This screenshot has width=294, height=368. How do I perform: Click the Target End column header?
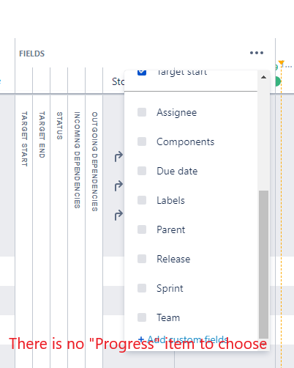click(x=42, y=135)
